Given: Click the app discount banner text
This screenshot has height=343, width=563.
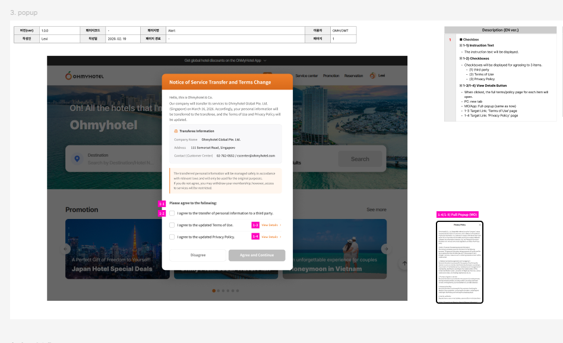Looking at the screenshot, I should coord(223,61).
